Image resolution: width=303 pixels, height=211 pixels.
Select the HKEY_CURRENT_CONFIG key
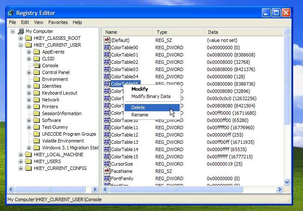tap(60, 168)
